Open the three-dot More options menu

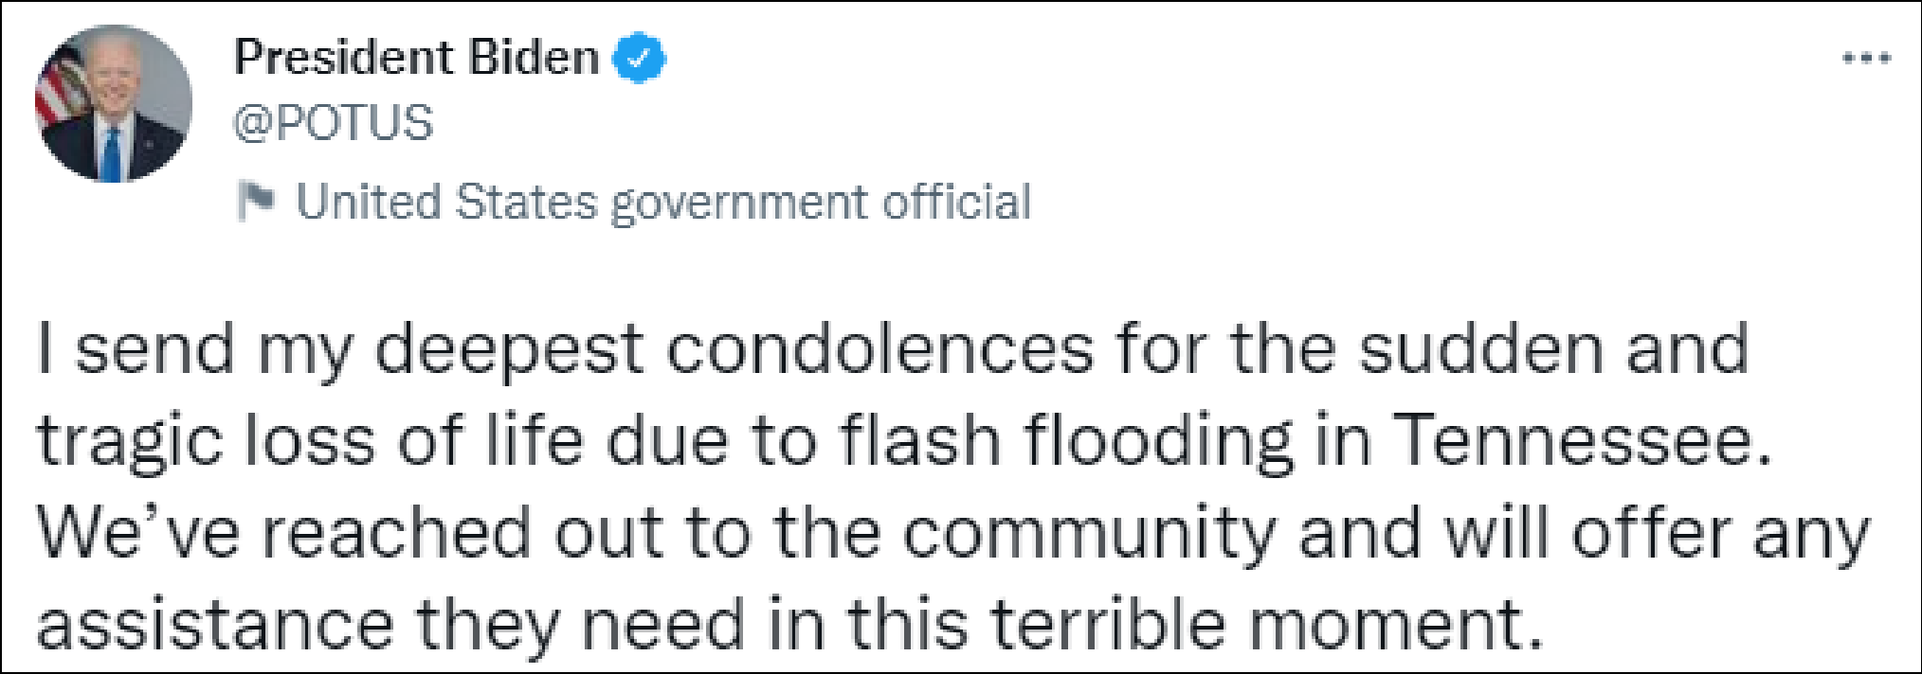1866,59
